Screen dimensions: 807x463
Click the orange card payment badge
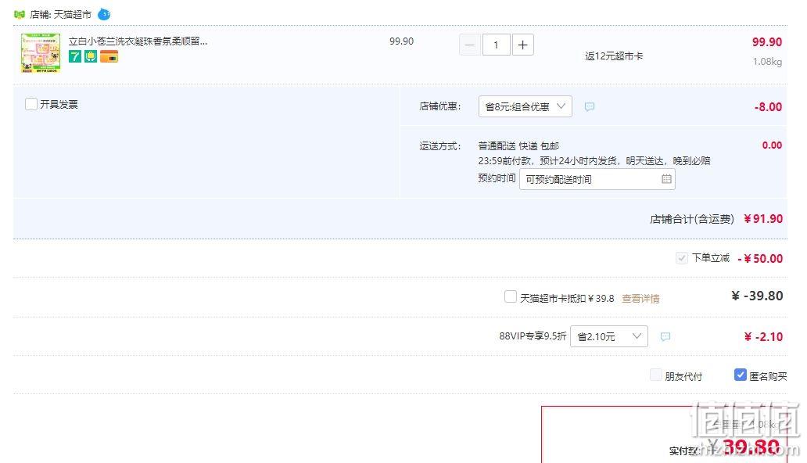109,56
